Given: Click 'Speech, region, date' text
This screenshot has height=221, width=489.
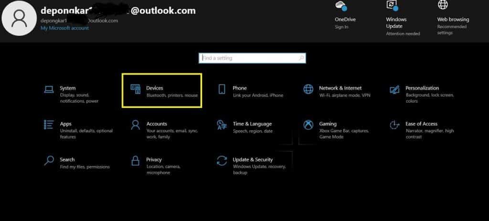Looking at the screenshot, I should [253, 131].
